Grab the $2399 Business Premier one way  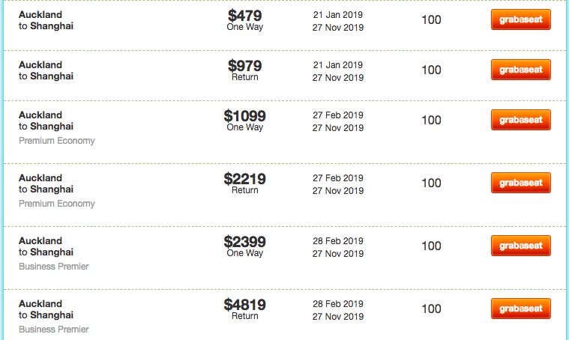tap(521, 246)
